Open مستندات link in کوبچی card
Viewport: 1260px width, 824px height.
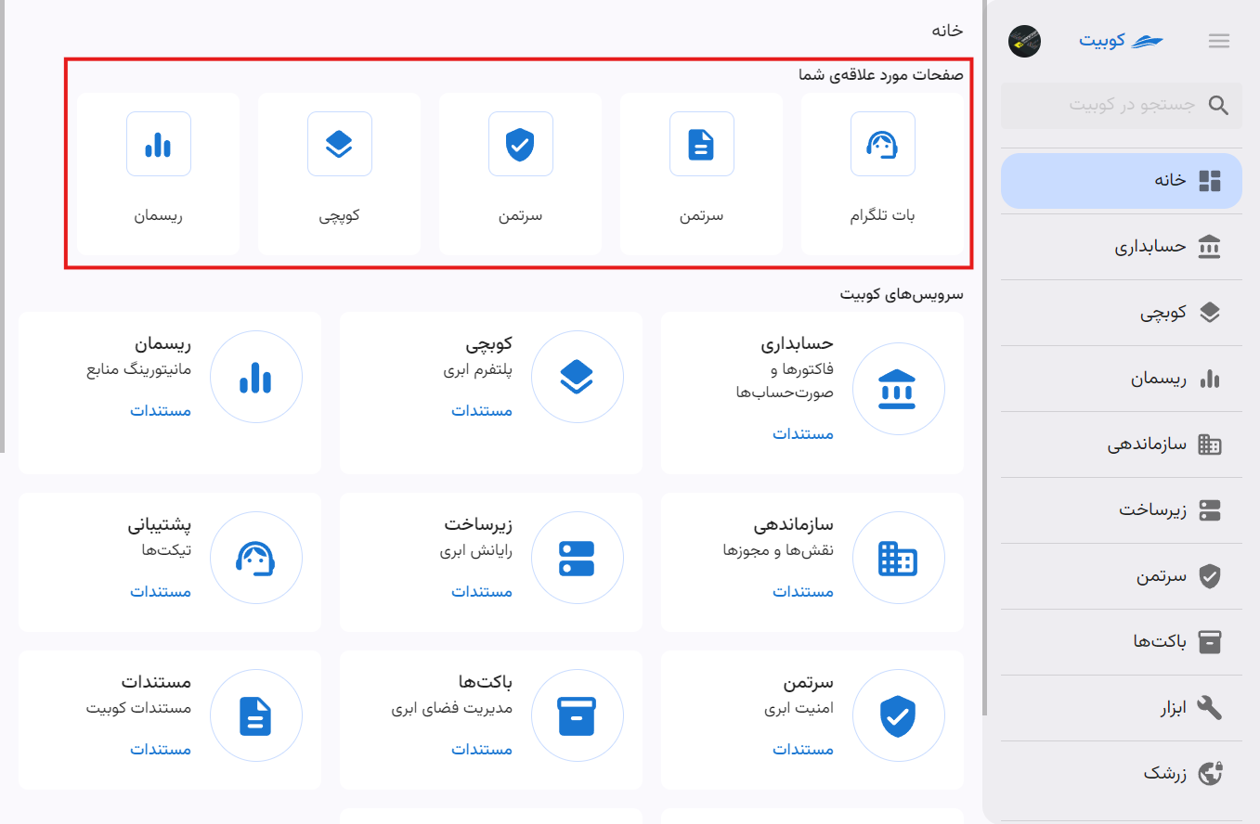point(482,410)
